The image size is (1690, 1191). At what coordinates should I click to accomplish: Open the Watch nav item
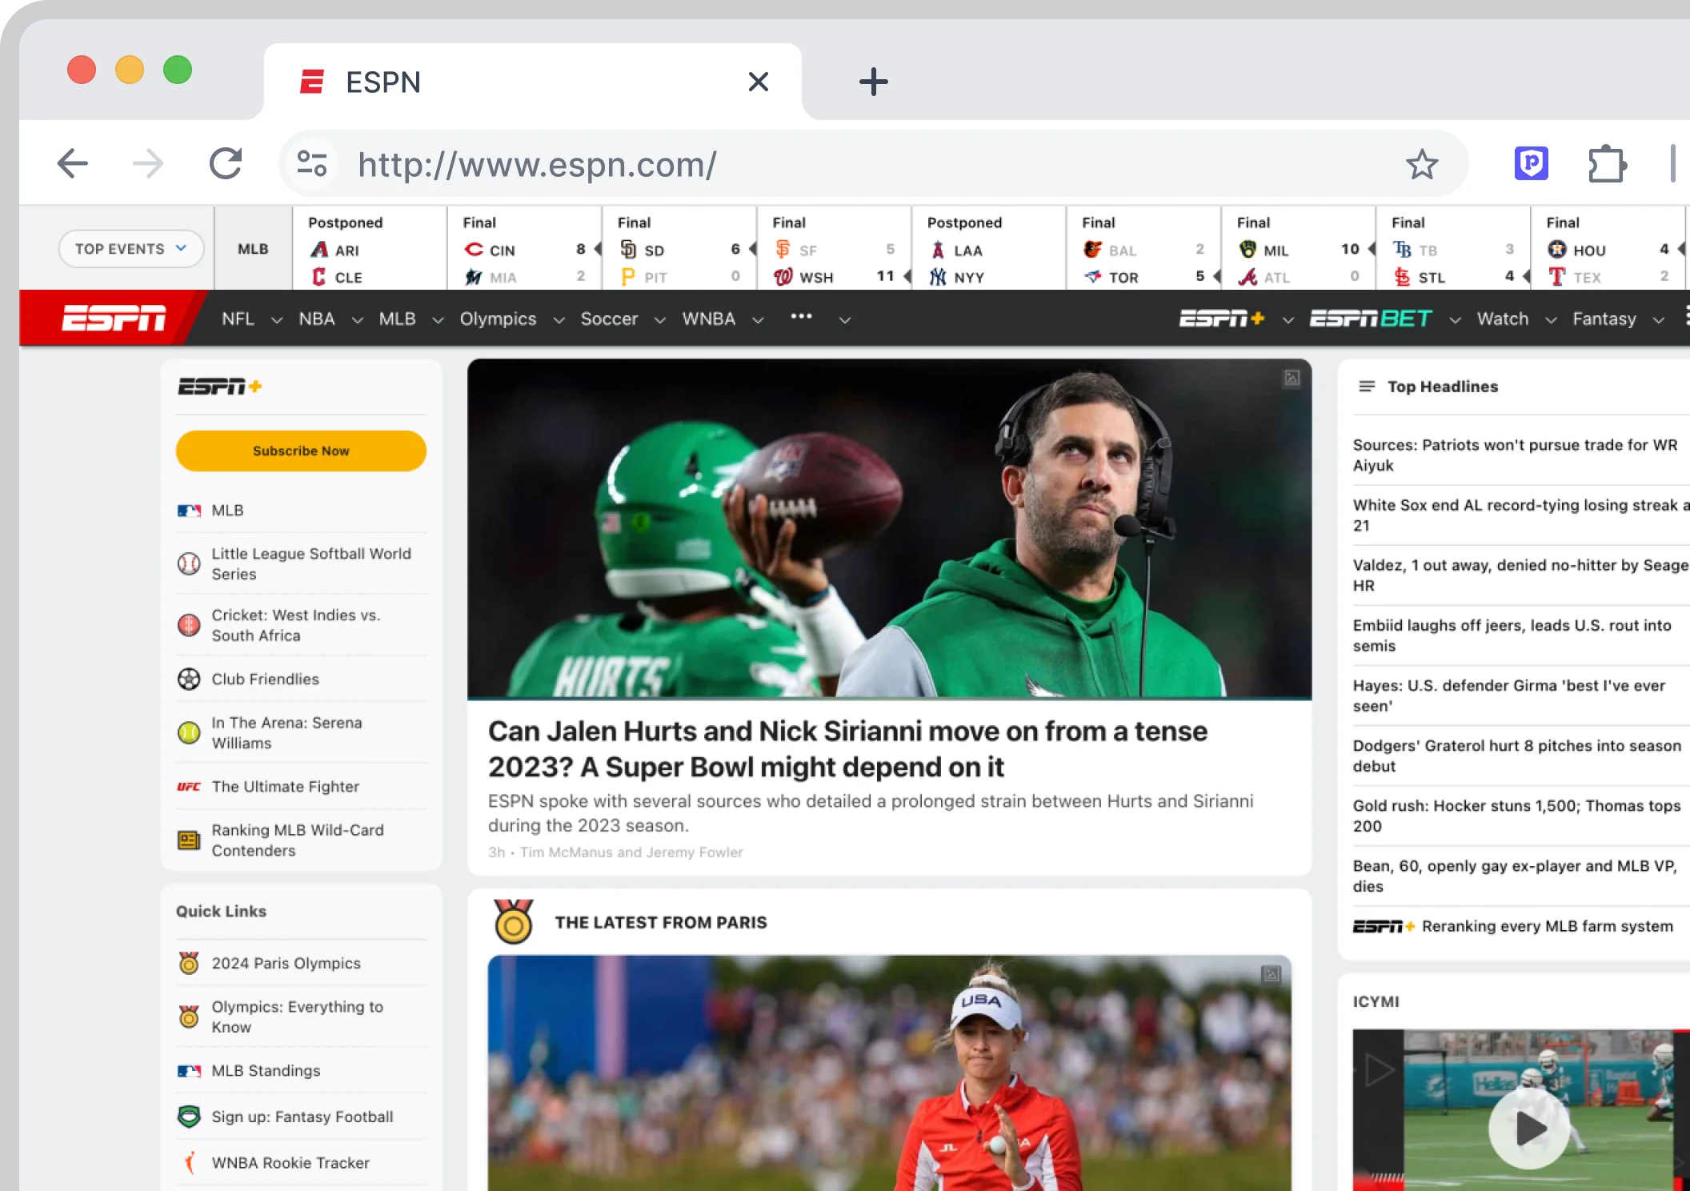tap(1502, 319)
